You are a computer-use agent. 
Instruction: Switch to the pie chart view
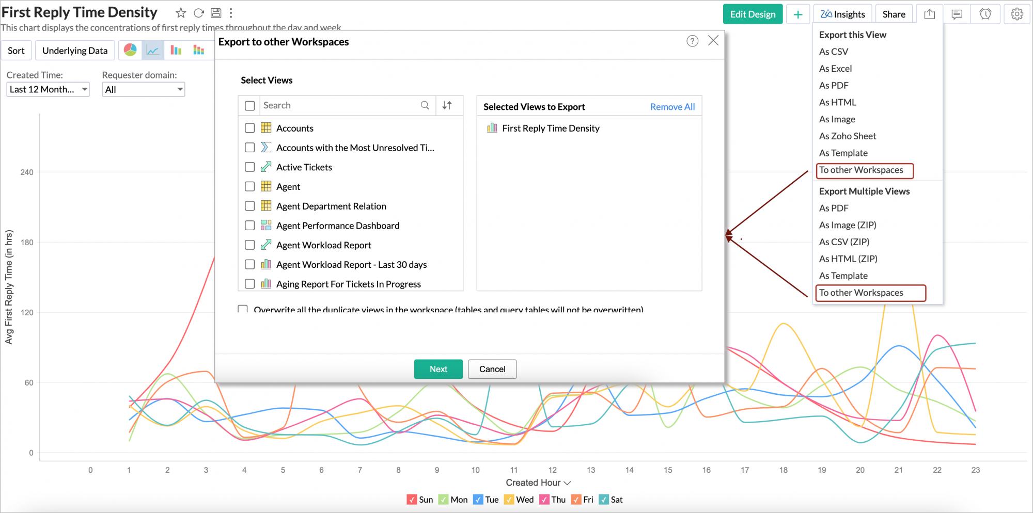130,50
